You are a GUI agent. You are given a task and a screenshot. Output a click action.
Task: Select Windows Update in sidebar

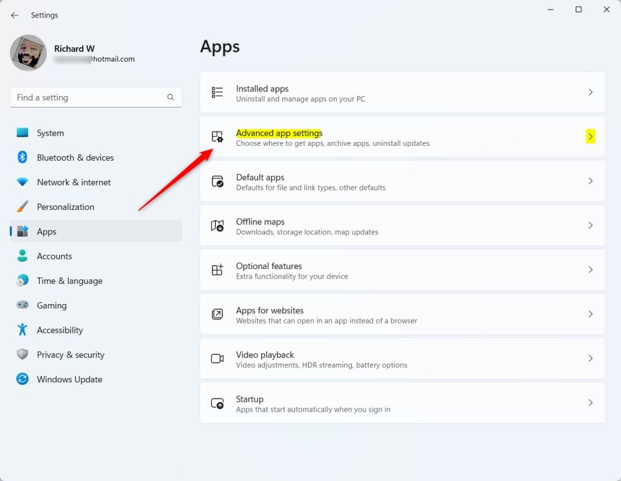point(69,379)
